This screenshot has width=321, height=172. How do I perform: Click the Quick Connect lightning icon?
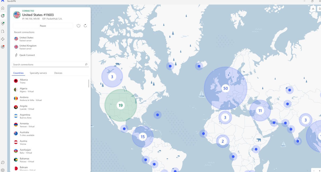pyautogui.click(x=16, y=55)
